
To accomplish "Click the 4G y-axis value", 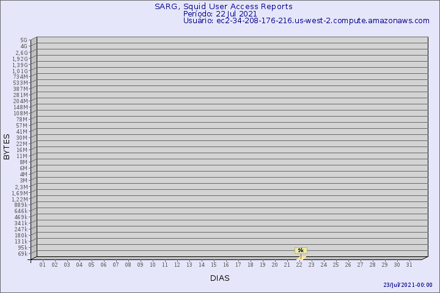I will point(24,46).
